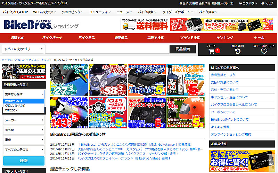Open the すべてのカテゴリ dropdown beside the search box
The image size is (278, 173).
tap(23, 49)
